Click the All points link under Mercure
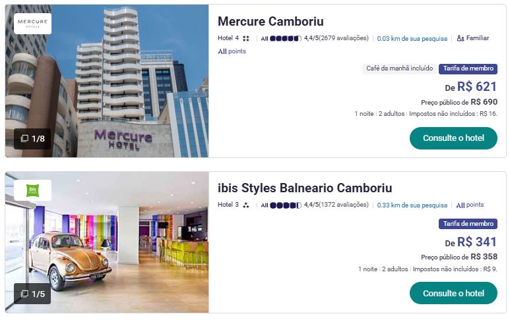This screenshot has height=320, width=510. [x=232, y=51]
